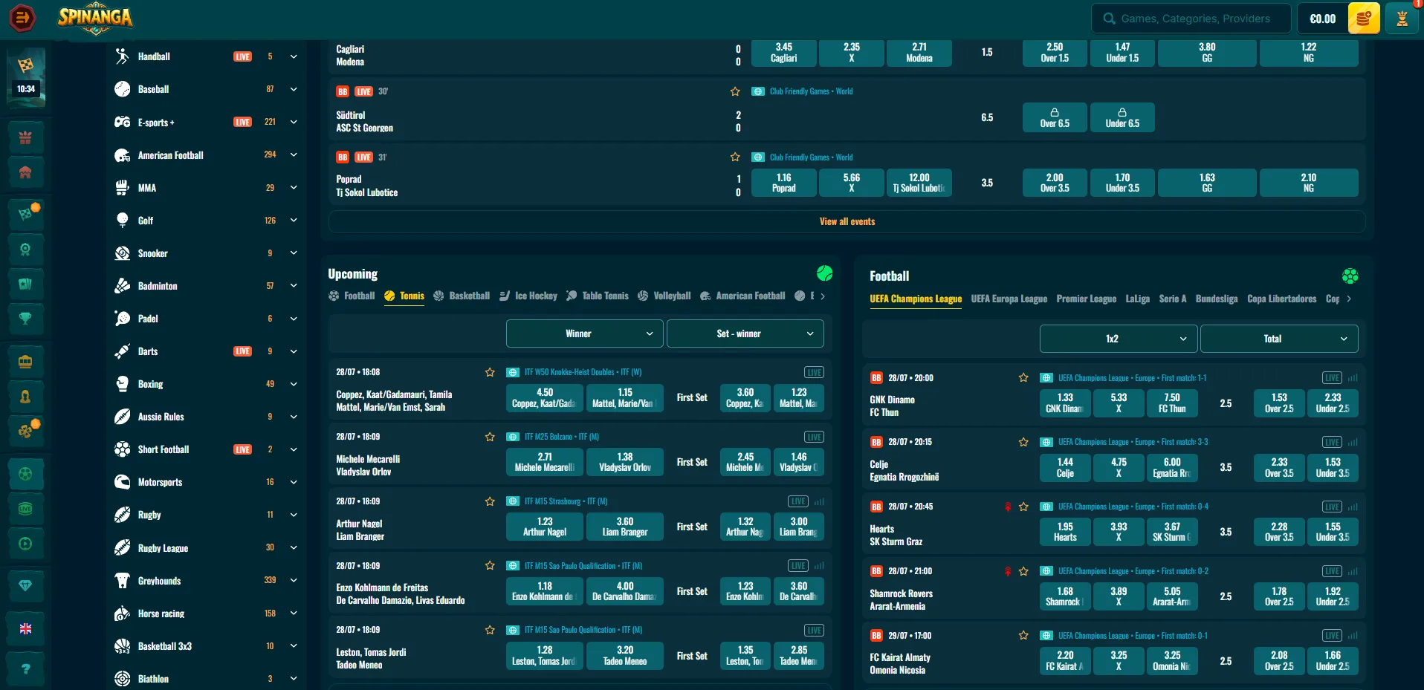Click the E-sports controller icon
This screenshot has height=690, width=1424.
[123, 122]
